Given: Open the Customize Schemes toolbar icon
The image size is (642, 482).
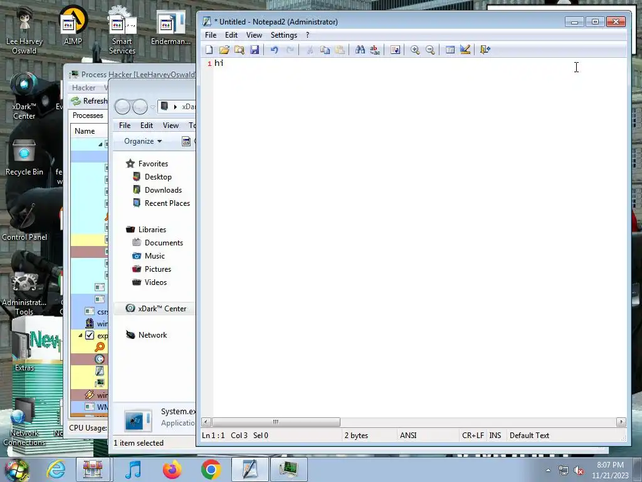Looking at the screenshot, I should point(465,50).
